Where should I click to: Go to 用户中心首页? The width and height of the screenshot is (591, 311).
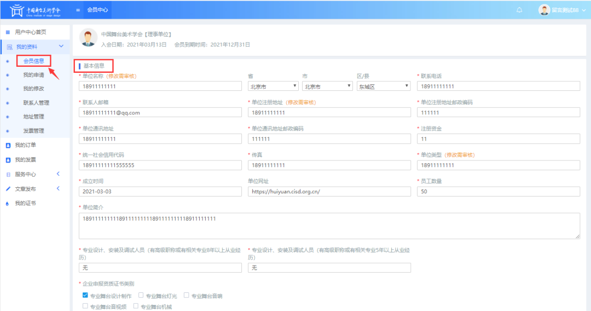coord(30,32)
